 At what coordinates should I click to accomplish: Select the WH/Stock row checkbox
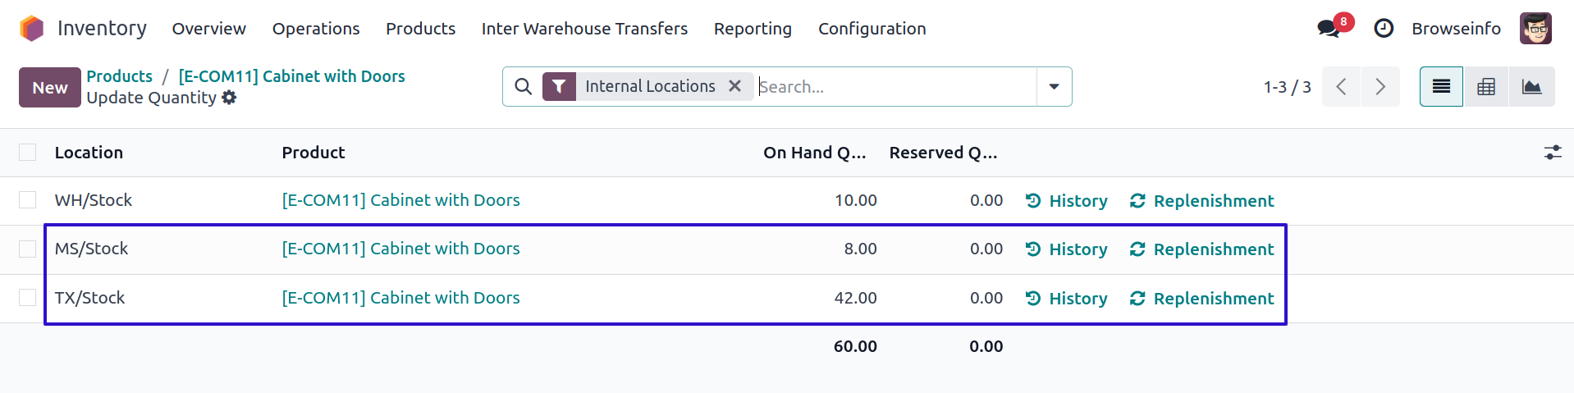(x=28, y=200)
